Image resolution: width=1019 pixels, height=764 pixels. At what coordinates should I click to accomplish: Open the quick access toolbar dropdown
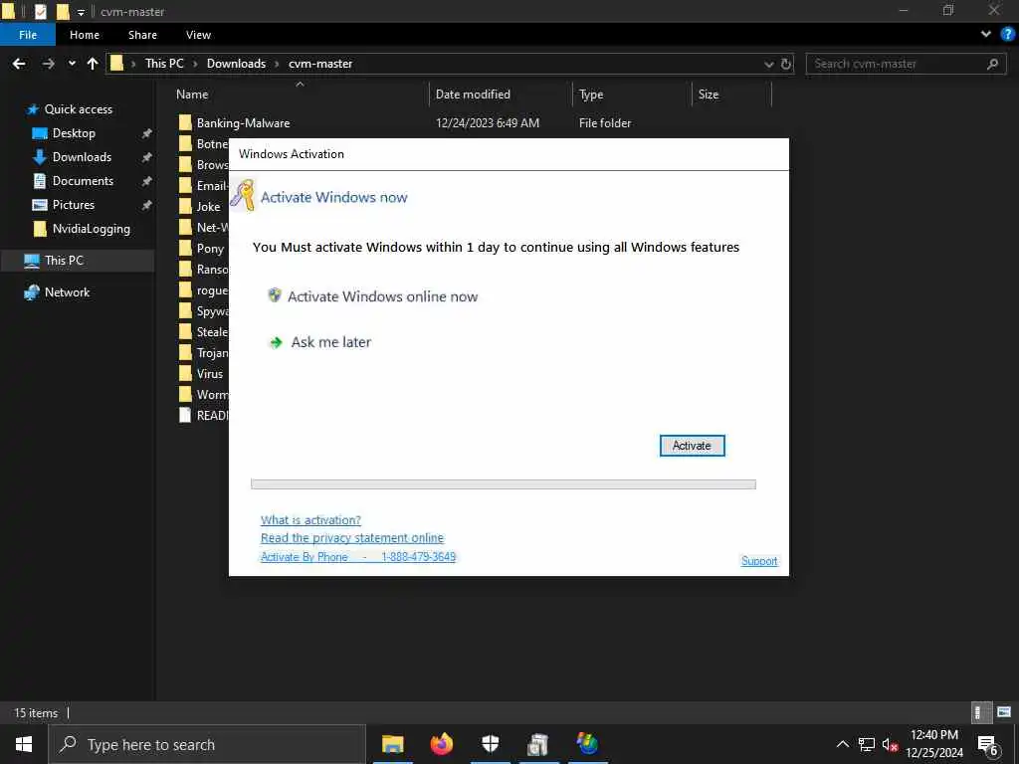[x=81, y=12]
